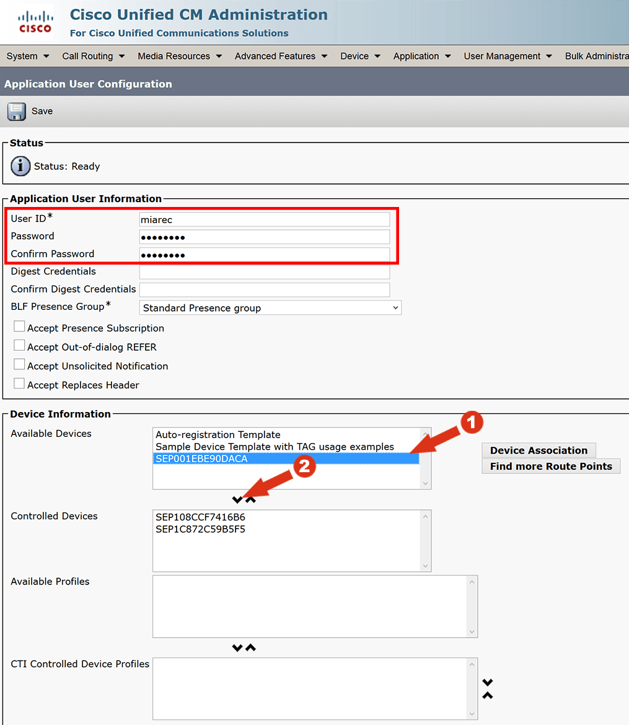Select device SEP001EBE90DACA
Screen dimensions: 629x725
(287, 459)
